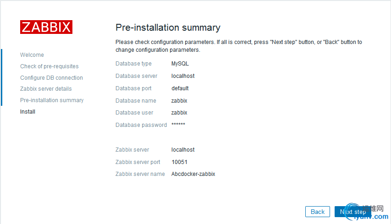Click the Abcdocker-zabbix server name value
This screenshot has width=391, height=224.
coord(193,174)
